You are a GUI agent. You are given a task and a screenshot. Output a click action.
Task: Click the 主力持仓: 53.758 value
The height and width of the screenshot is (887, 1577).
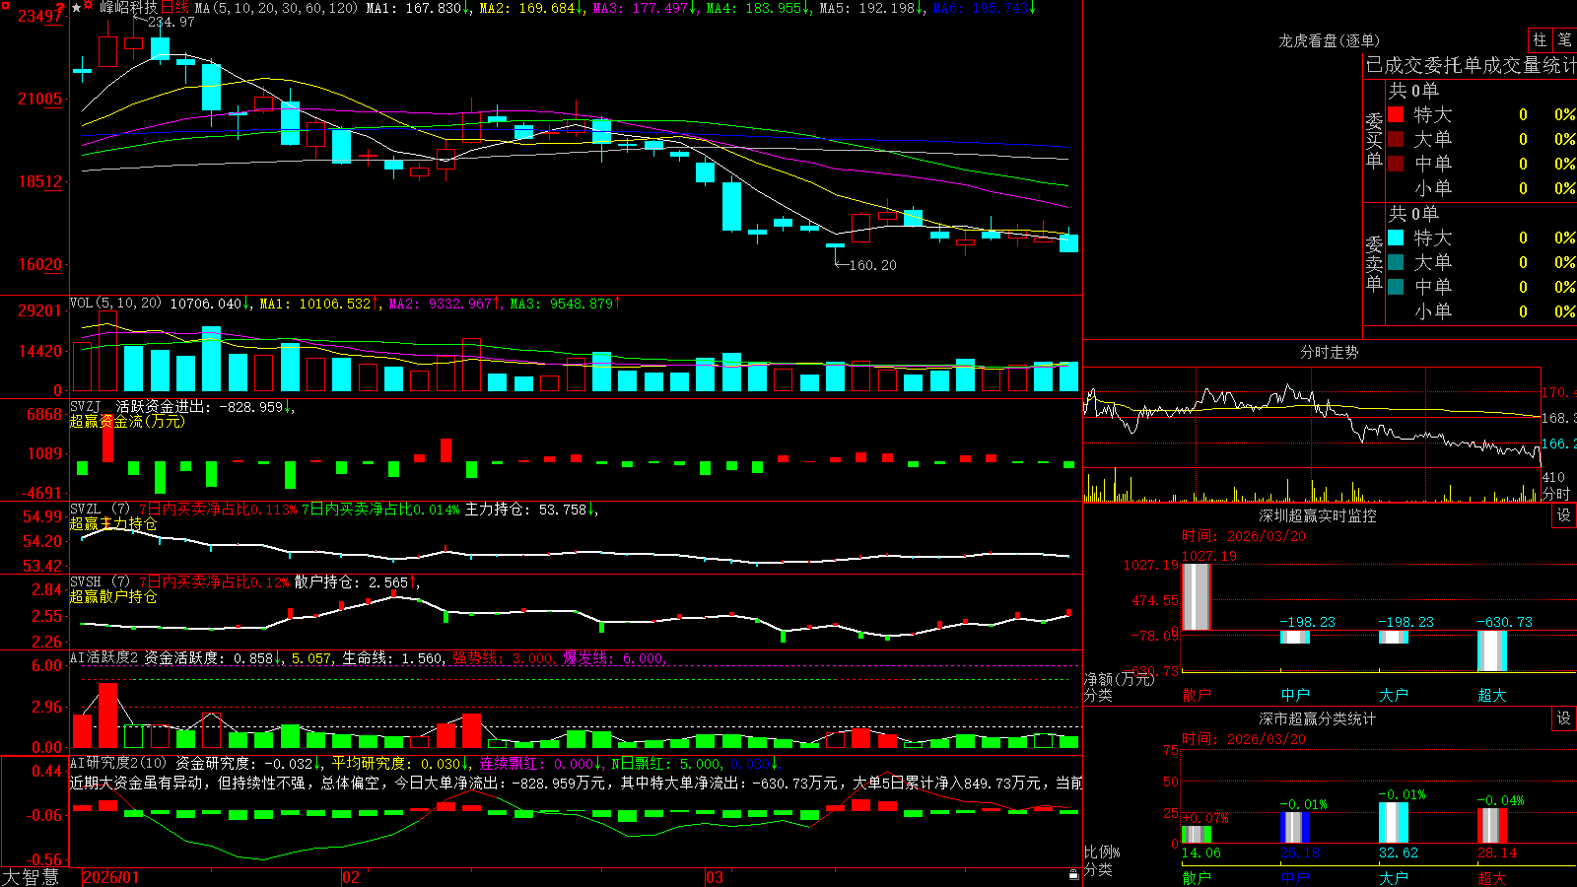531,510
